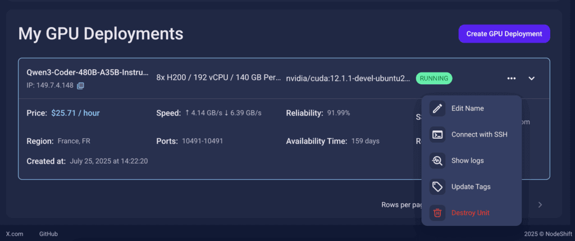The height and width of the screenshot is (241, 575).
Task: Click the terminal icon for SSH connection
Action: [x=437, y=135]
